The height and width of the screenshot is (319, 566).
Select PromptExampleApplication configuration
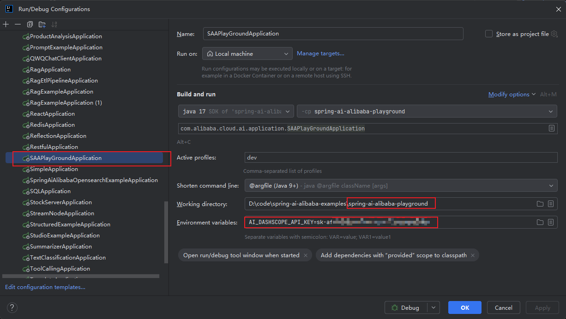coord(66,47)
